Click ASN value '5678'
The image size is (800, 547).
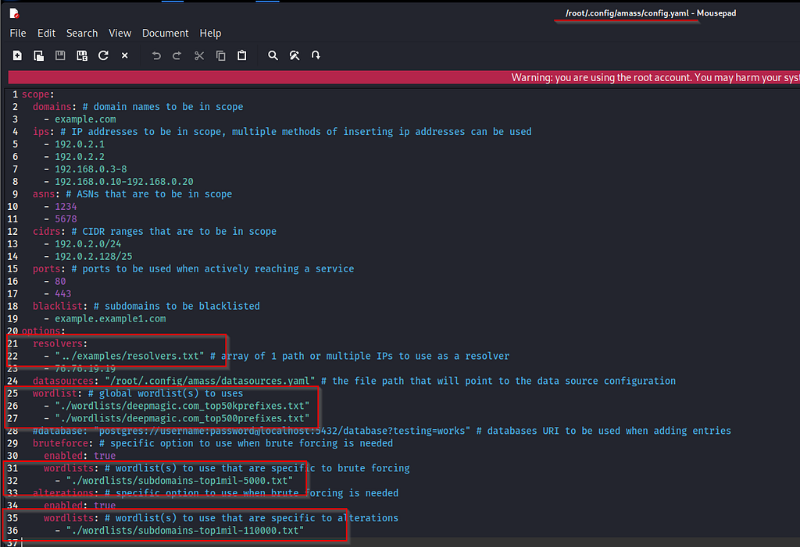click(x=66, y=218)
